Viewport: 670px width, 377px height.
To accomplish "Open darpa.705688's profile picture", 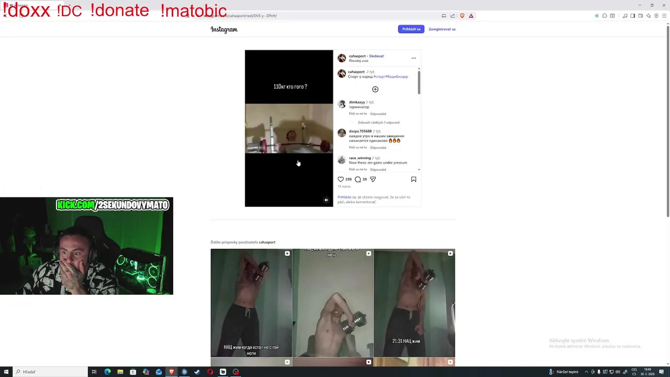I will [x=342, y=133].
